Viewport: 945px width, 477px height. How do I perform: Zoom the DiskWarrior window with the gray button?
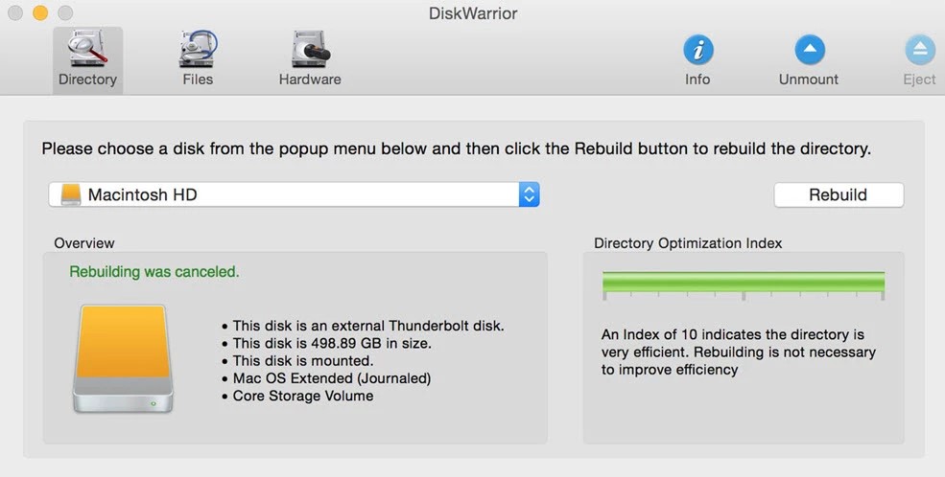pos(65,13)
